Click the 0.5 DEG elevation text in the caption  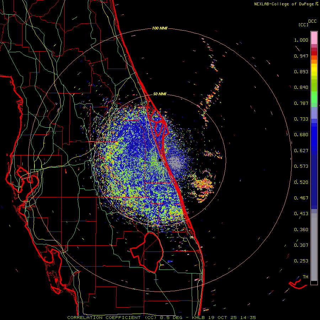coord(171,318)
